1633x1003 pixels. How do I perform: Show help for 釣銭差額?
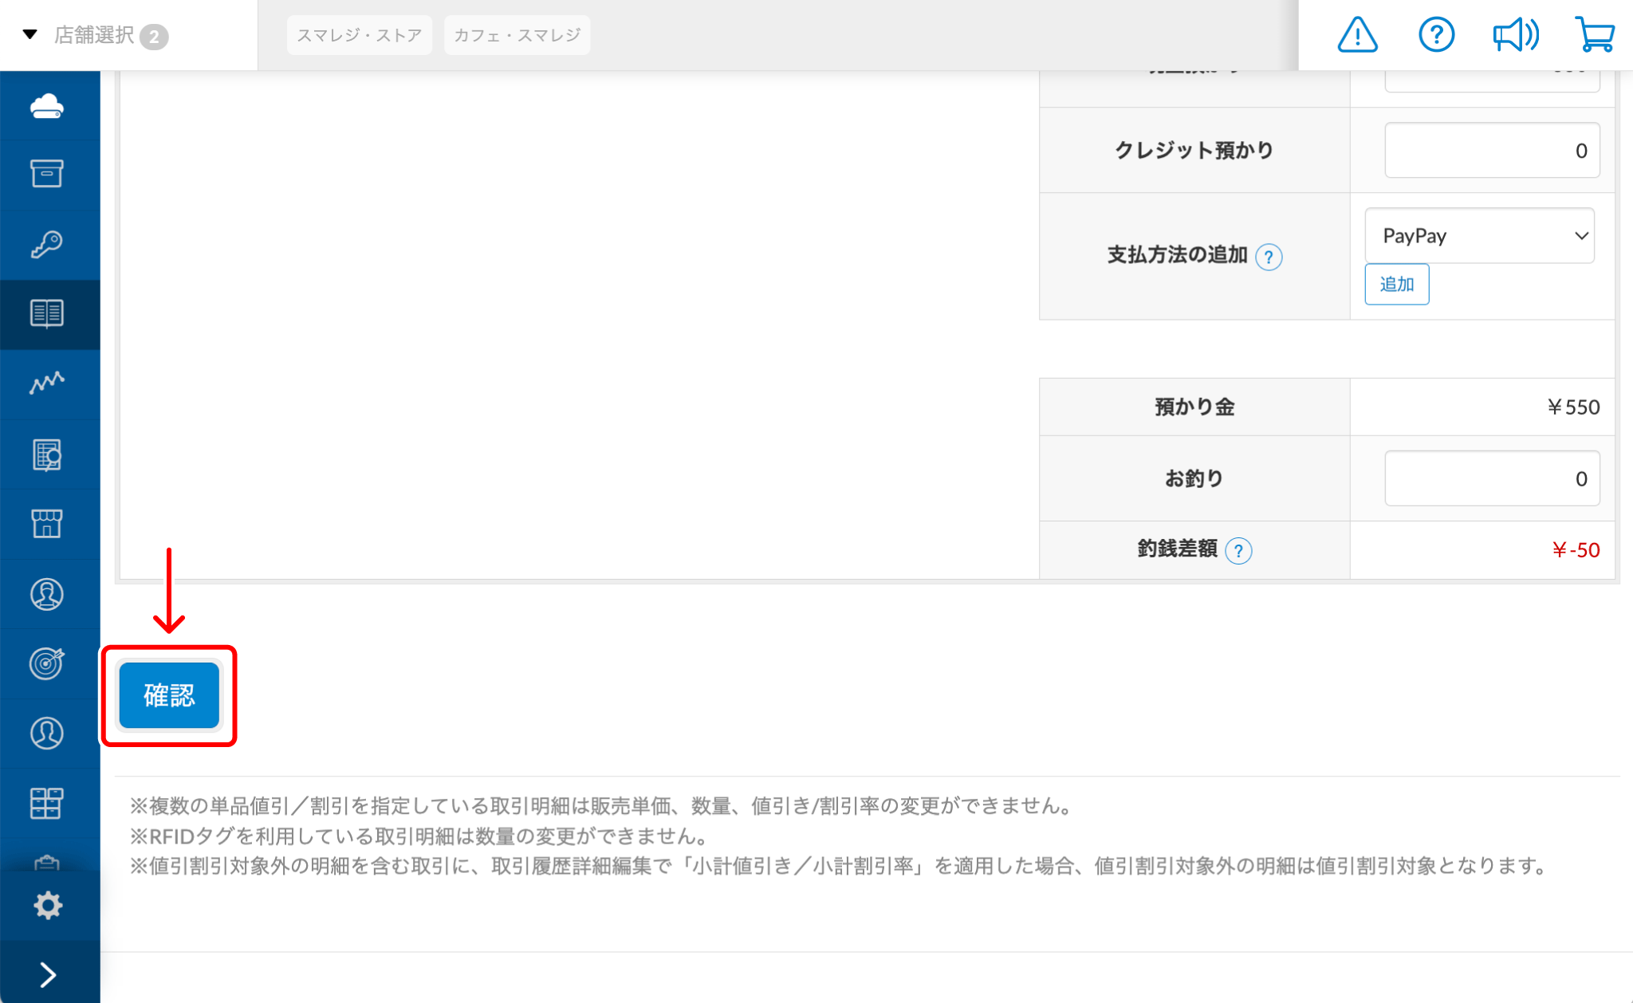(1238, 550)
